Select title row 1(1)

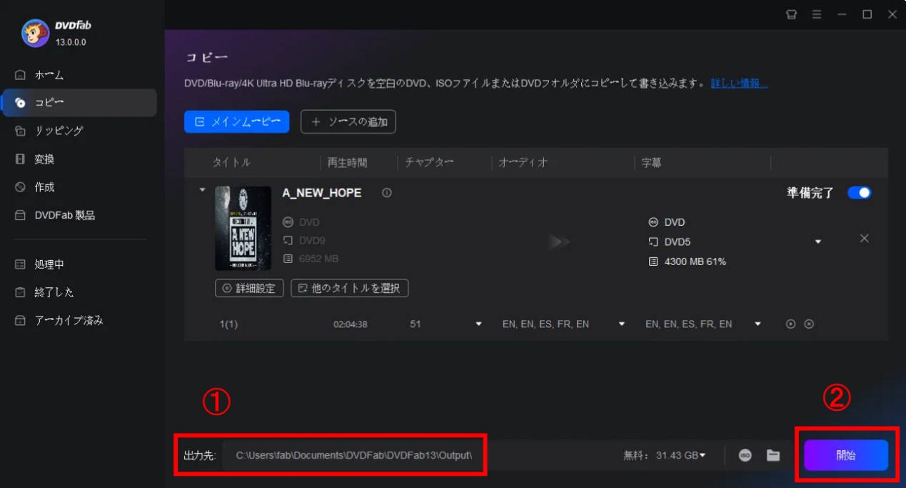228,324
